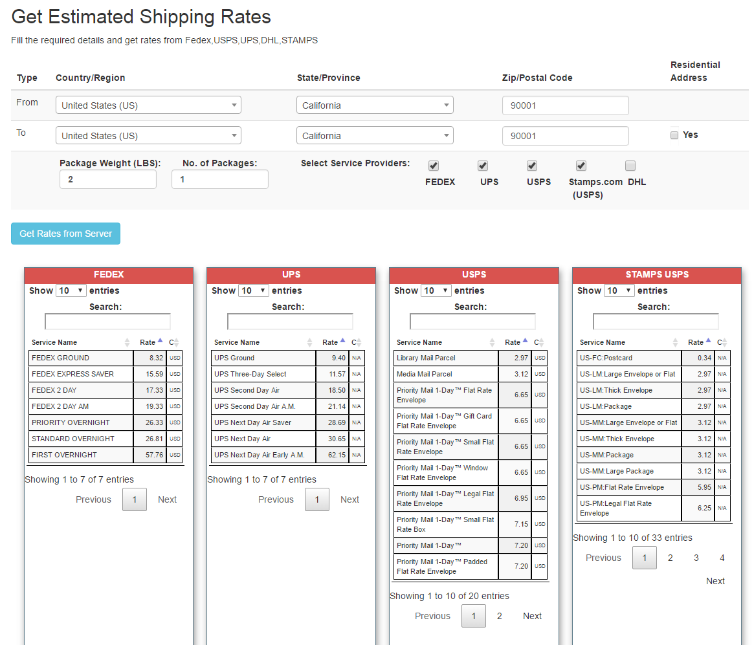The image size is (754, 645).
Task: Open the To Country/Region dropdown
Action: click(x=148, y=136)
